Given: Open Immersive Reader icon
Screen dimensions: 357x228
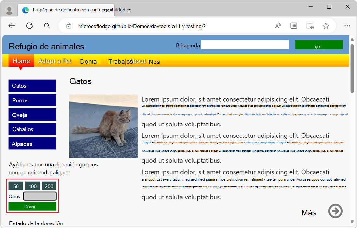Looking at the screenshot, I should [310, 26].
